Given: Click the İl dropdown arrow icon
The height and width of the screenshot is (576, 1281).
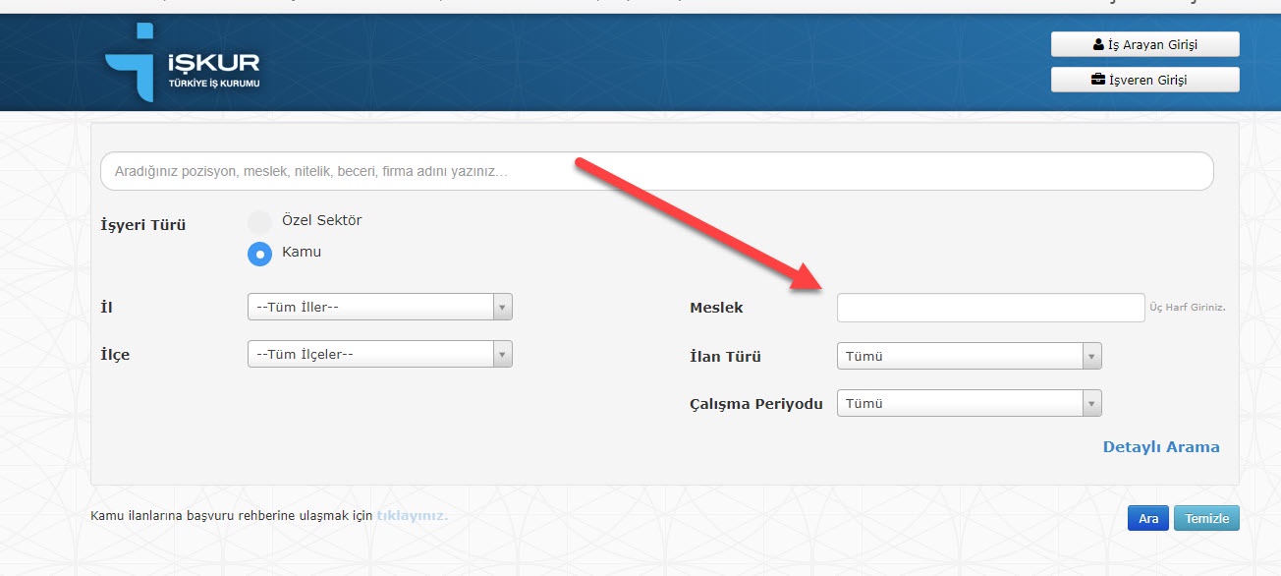Looking at the screenshot, I should click(x=502, y=308).
